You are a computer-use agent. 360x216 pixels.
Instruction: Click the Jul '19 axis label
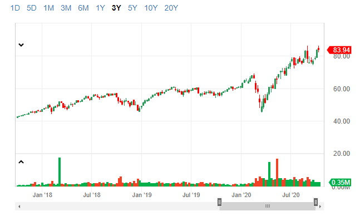click(191, 195)
